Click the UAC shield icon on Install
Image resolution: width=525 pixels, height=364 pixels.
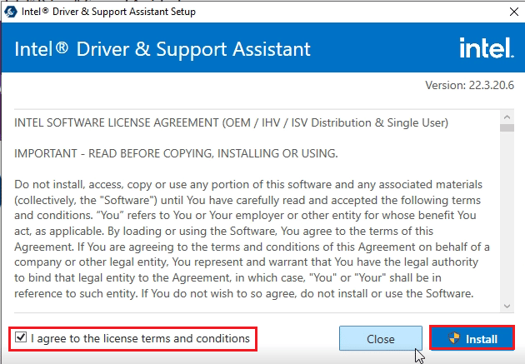[454, 338]
